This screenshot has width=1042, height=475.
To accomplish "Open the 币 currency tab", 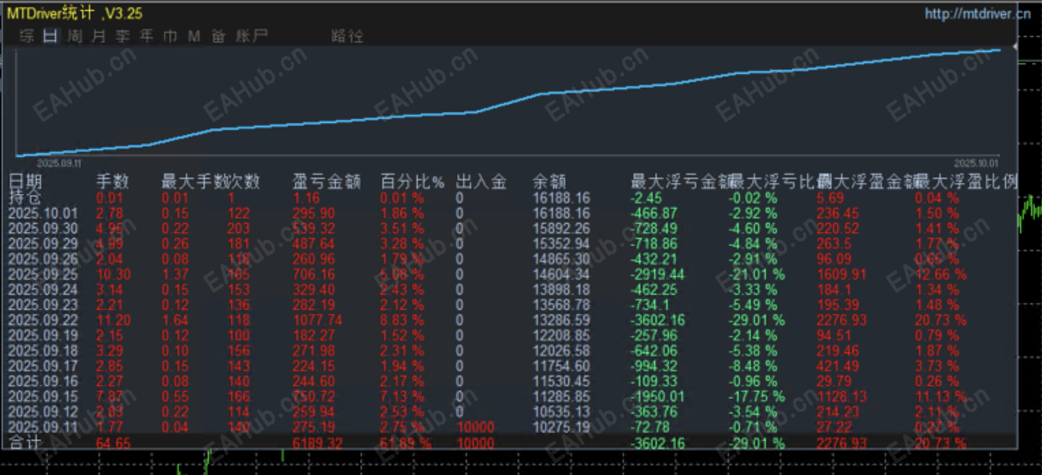I will pyautogui.click(x=170, y=35).
